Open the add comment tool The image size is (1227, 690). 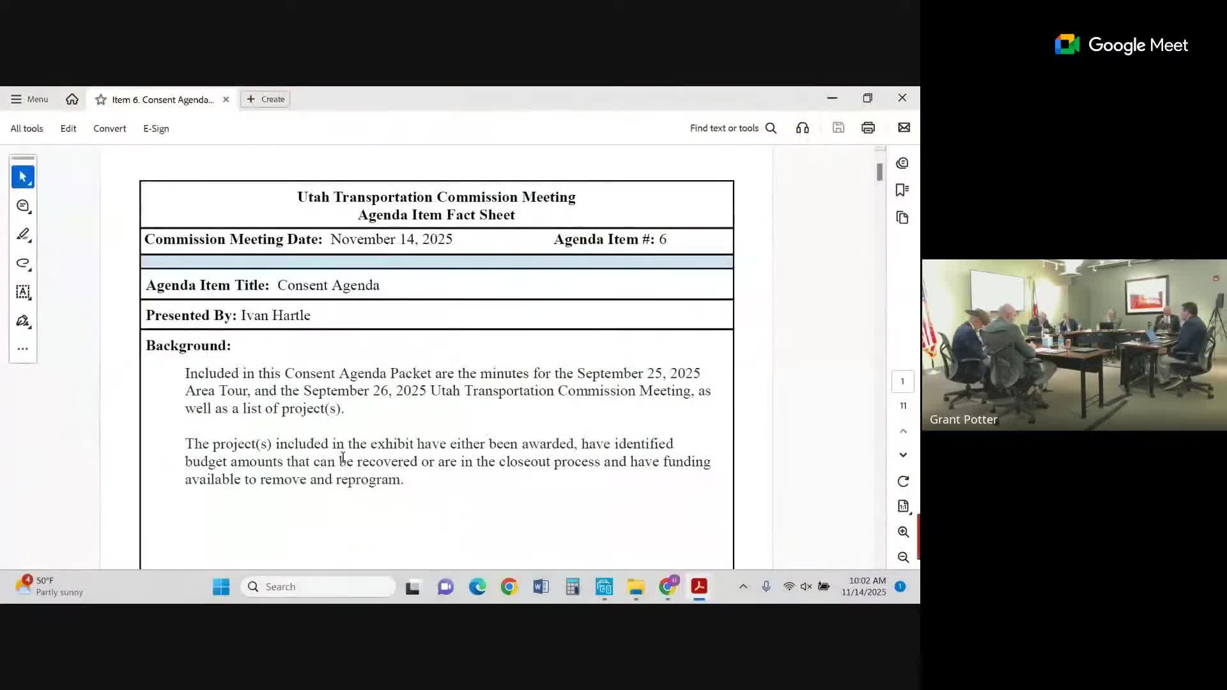pos(23,206)
